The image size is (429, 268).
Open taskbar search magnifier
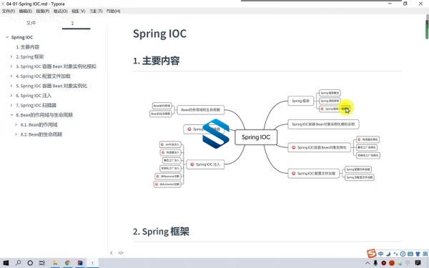click(18, 263)
